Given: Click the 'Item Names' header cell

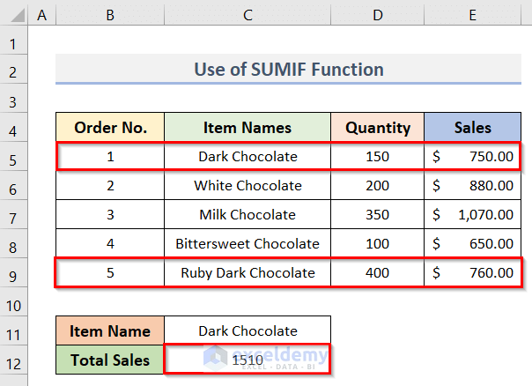Looking at the screenshot, I should 248,128.
